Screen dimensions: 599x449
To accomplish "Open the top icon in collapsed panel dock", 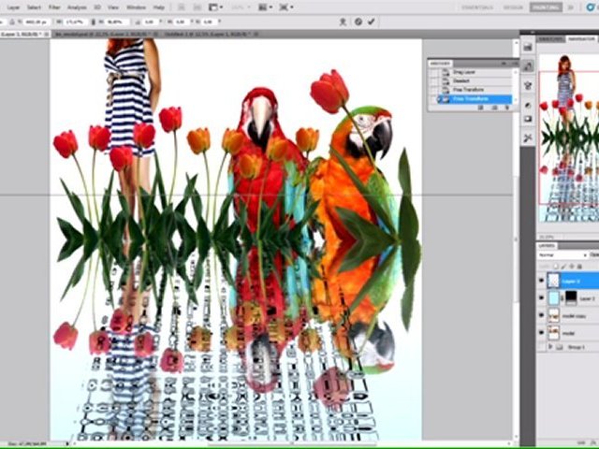I will [x=528, y=46].
